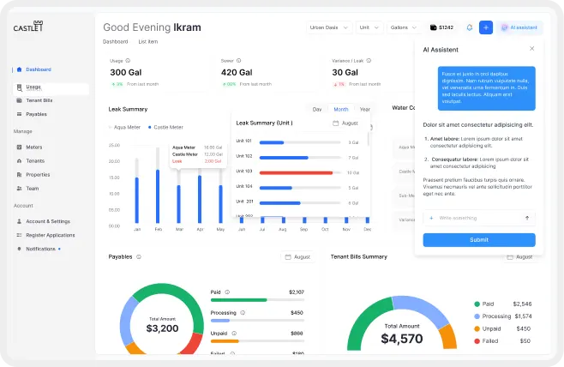Open Account & Settings
Viewport: 564px width, 367px height.
[x=48, y=221]
